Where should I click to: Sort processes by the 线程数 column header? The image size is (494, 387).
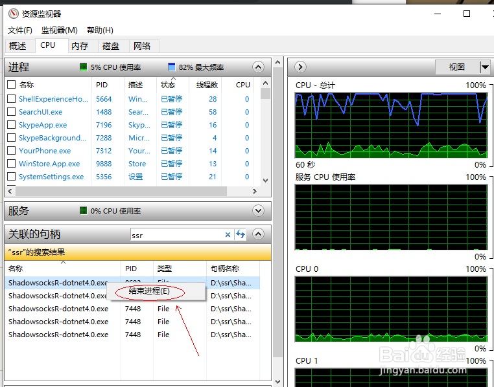click(205, 85)
